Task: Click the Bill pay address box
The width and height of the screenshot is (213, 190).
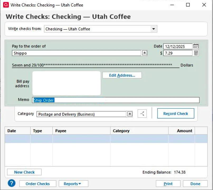Action: pyautogui.click(x=67, y=83)
